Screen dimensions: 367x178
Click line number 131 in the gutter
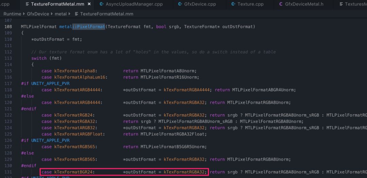click(x=8, y=172)
